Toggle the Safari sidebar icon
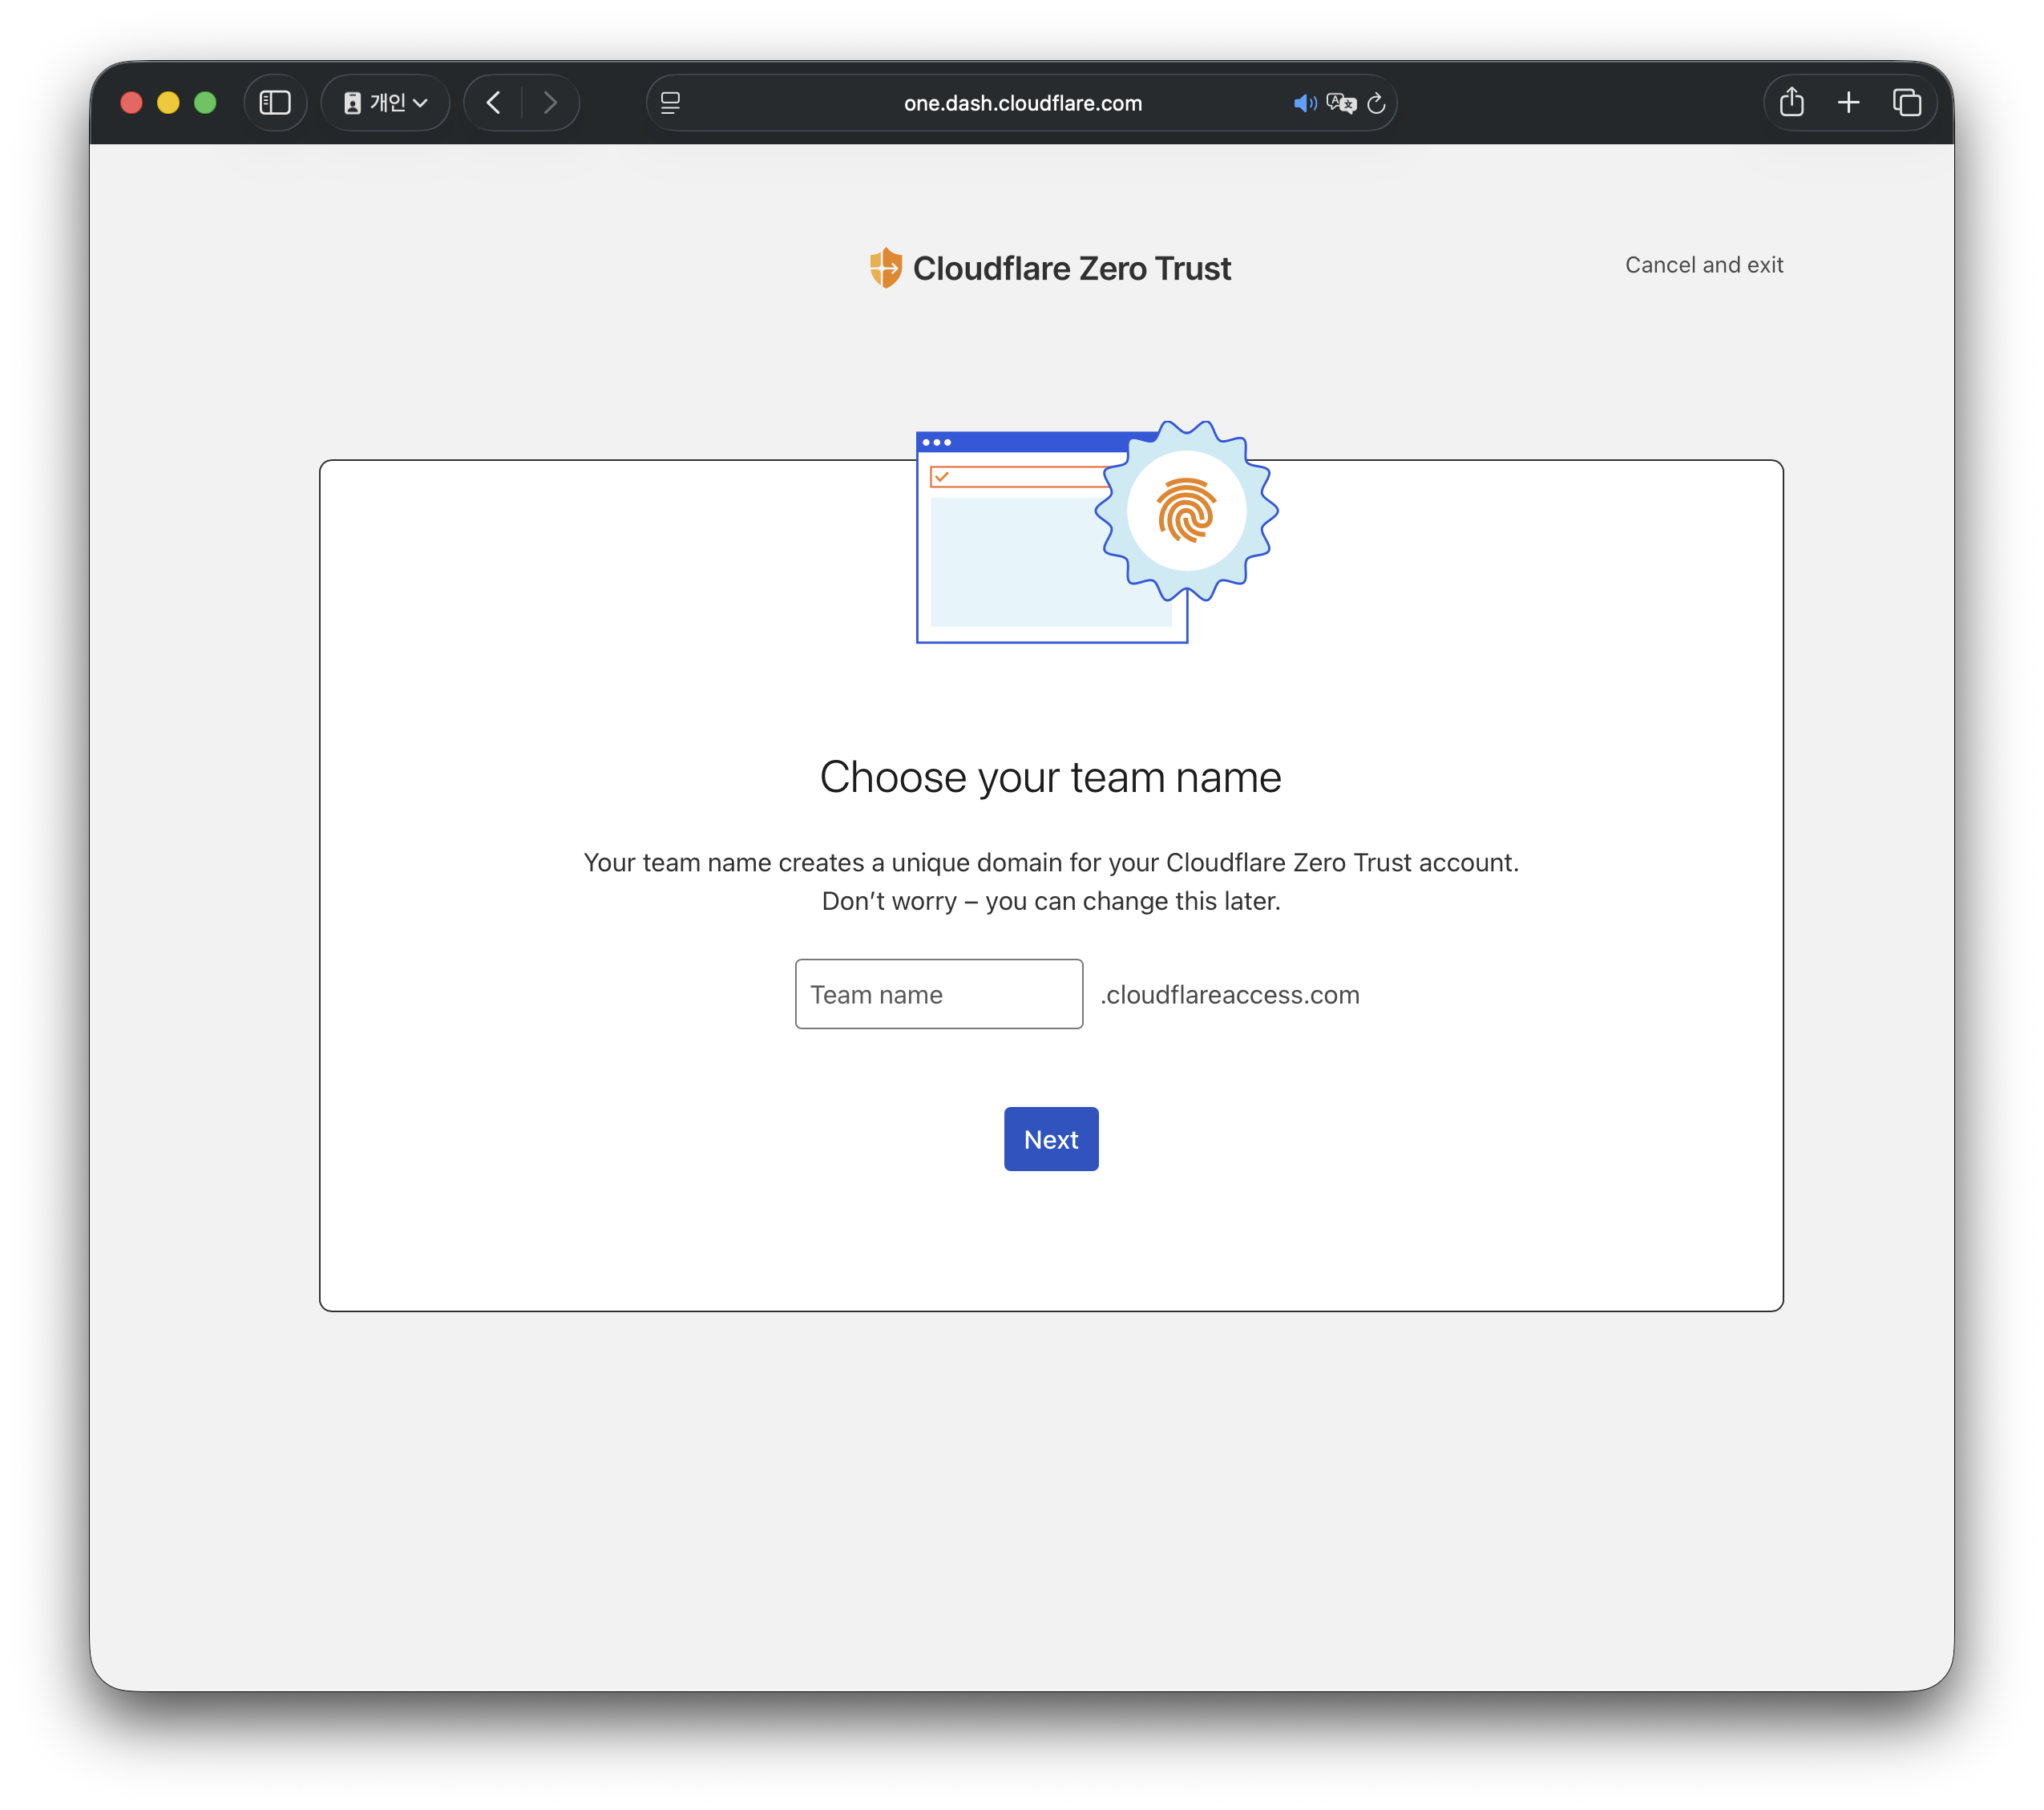The image size is (2044, 1810). [275, 103]
